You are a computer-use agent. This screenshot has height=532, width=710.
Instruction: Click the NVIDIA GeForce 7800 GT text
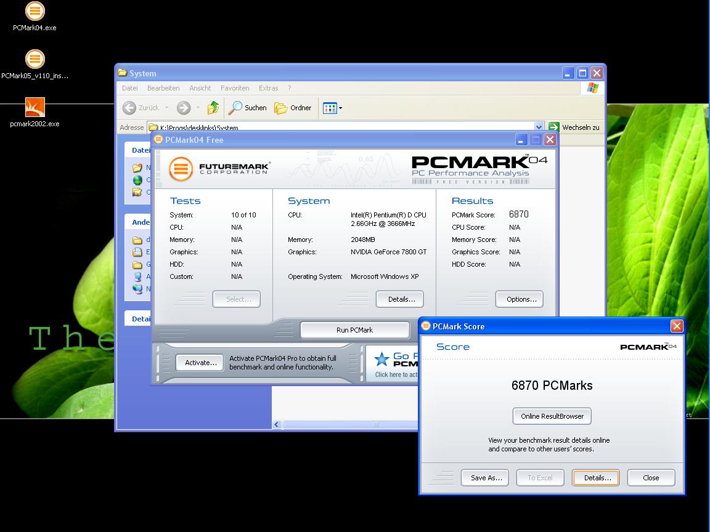click(x=388, y=252)
